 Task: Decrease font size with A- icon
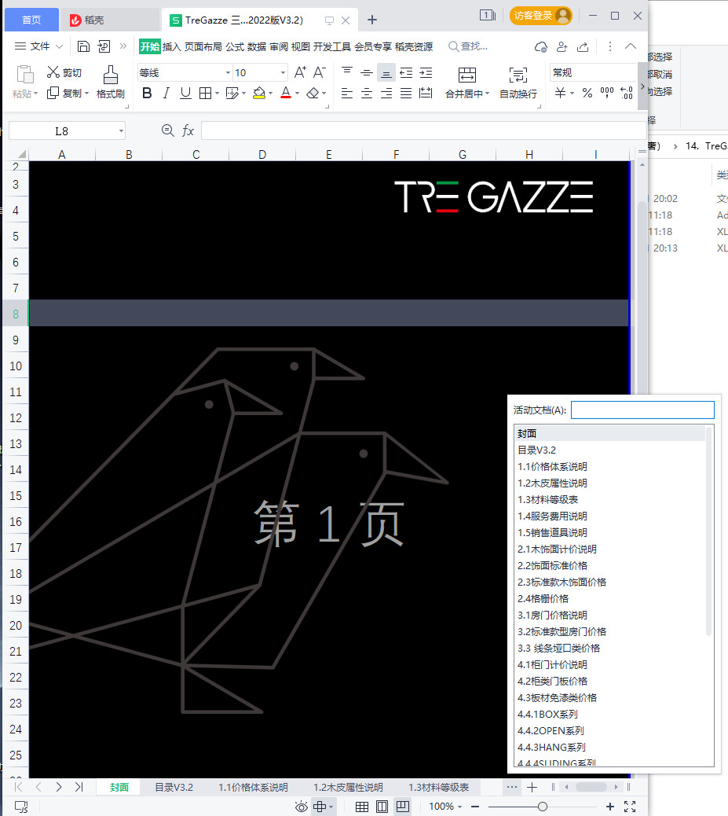coord(320,72)
